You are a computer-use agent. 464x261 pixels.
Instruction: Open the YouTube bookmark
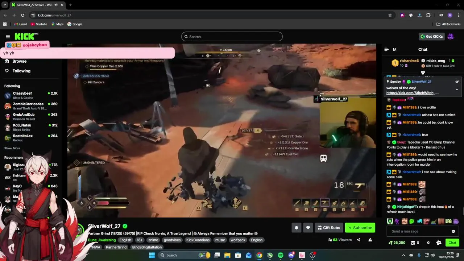39,24
